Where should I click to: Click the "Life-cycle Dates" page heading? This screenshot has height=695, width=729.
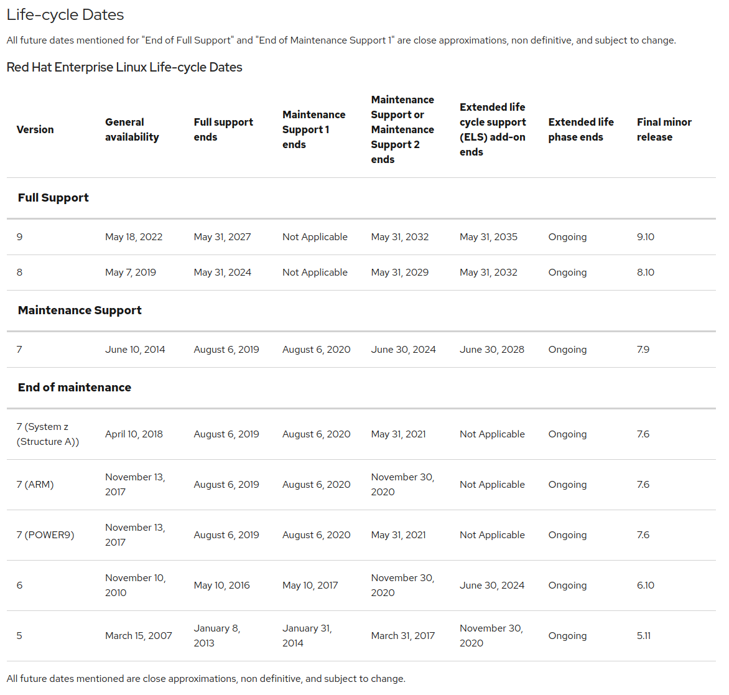pyautogui.click(x=65, y=15)
